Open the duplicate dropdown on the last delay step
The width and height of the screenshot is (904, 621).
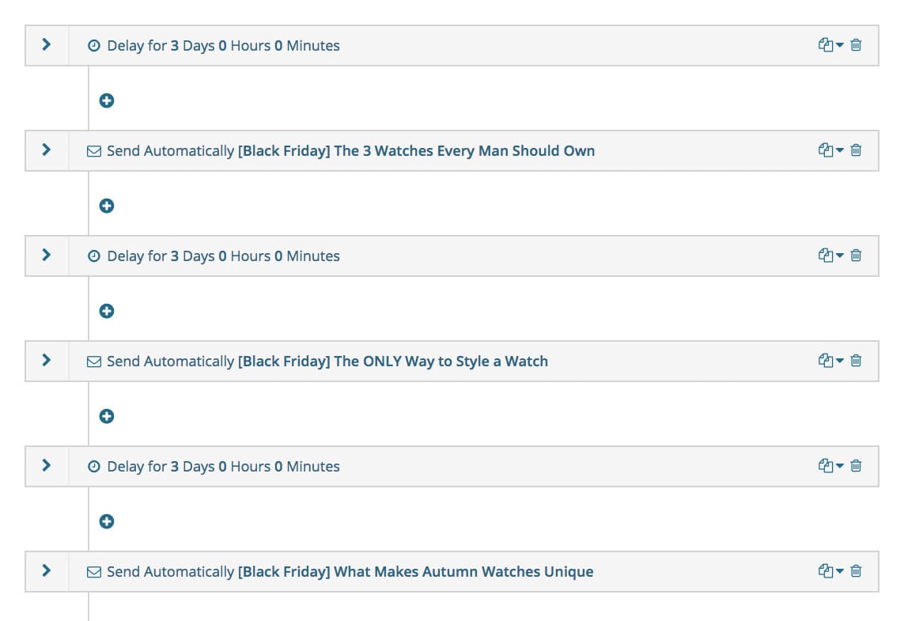838,466
